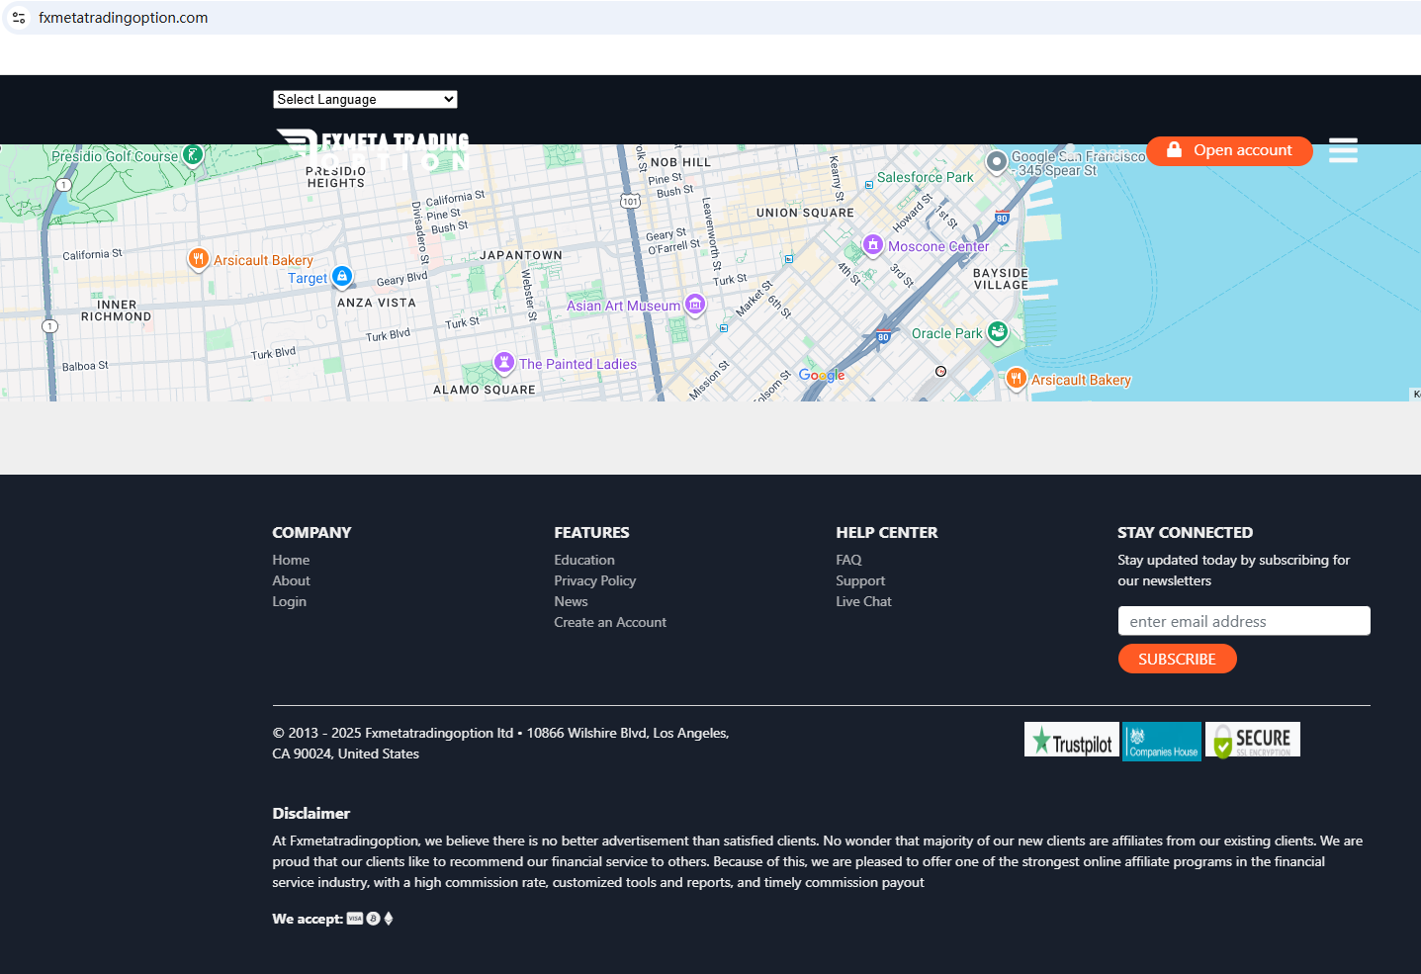Open the Live Chat link
The height and width of the screenshot is (974, 1421).
(x=863, y=601)
